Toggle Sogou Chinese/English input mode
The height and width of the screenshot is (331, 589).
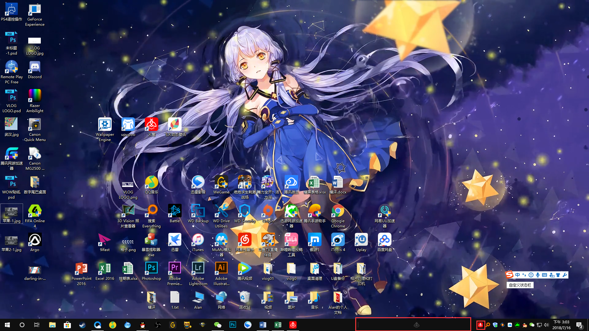518,275
